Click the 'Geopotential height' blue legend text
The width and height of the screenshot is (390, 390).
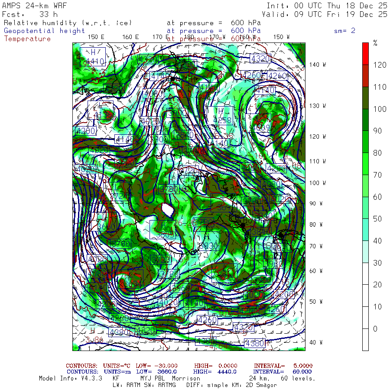(x=45, y=31)
